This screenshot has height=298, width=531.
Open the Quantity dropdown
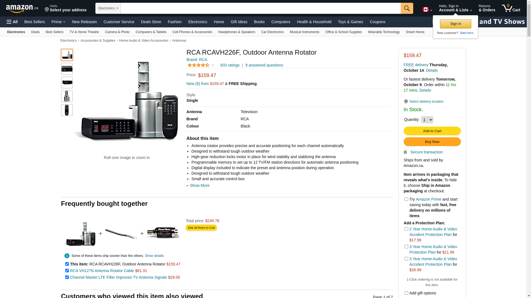click(427, 120)
